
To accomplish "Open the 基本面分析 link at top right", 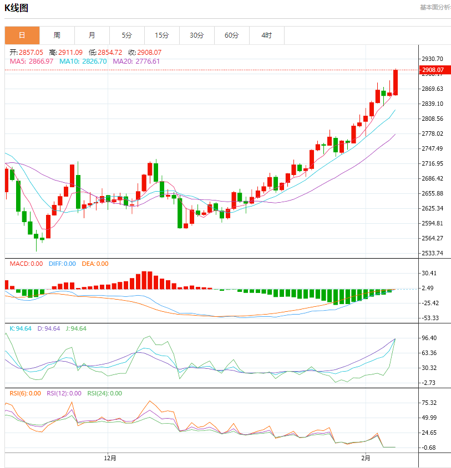I will point(435,7).
